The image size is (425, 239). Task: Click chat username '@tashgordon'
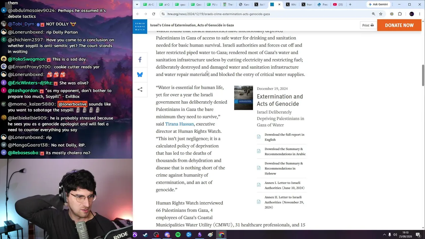pyautogui.click(x=23, y=91)
